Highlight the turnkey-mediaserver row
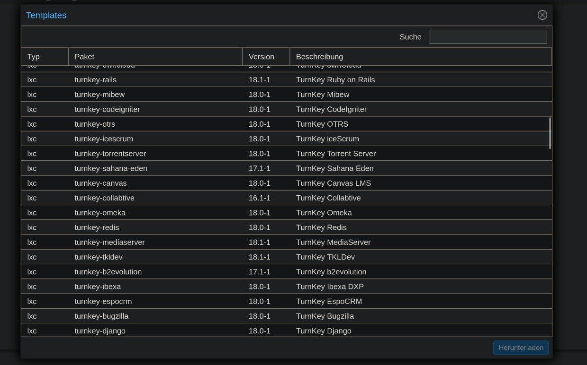 point(109,243)
